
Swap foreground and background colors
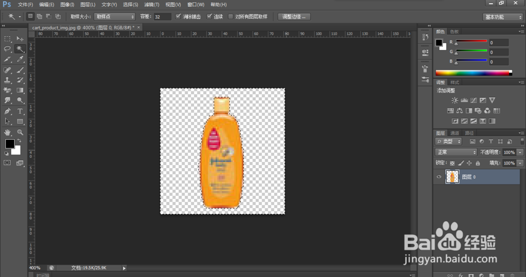[x=19, y=140]
